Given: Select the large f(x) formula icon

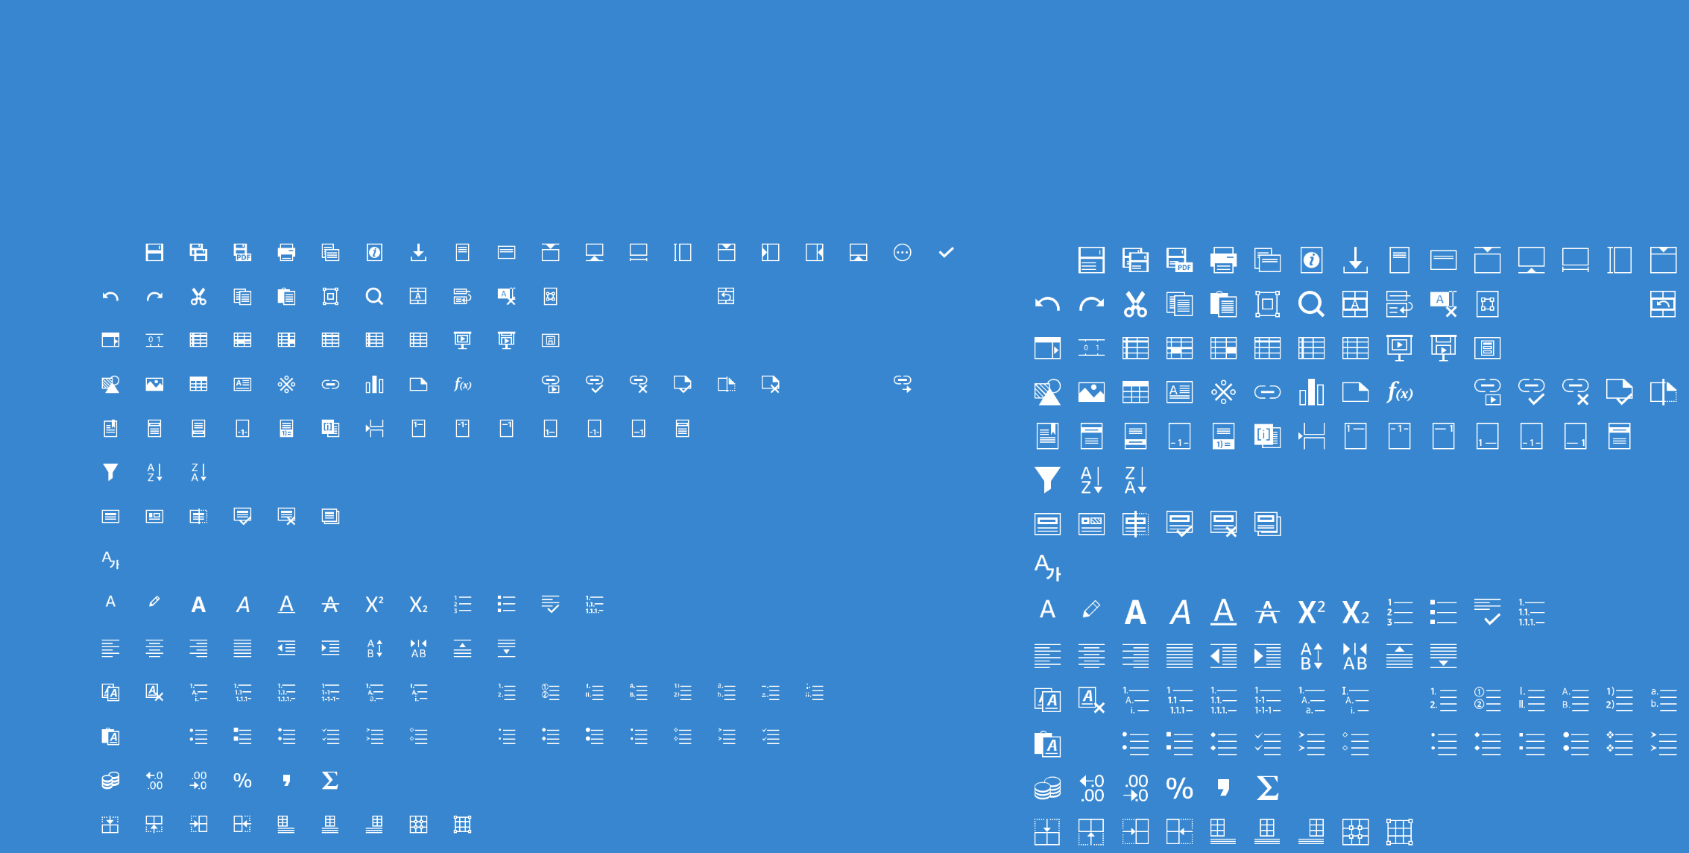Looking at the screenshot, I should coord(1399,392).
